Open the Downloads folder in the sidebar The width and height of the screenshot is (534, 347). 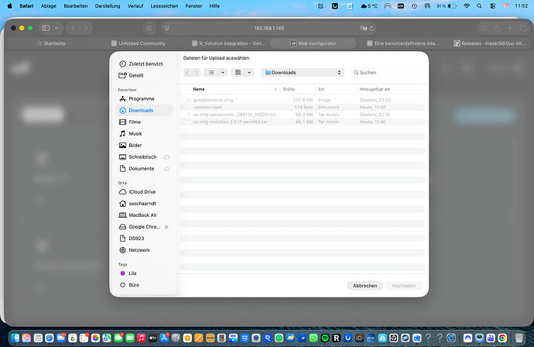click(141, 111)
